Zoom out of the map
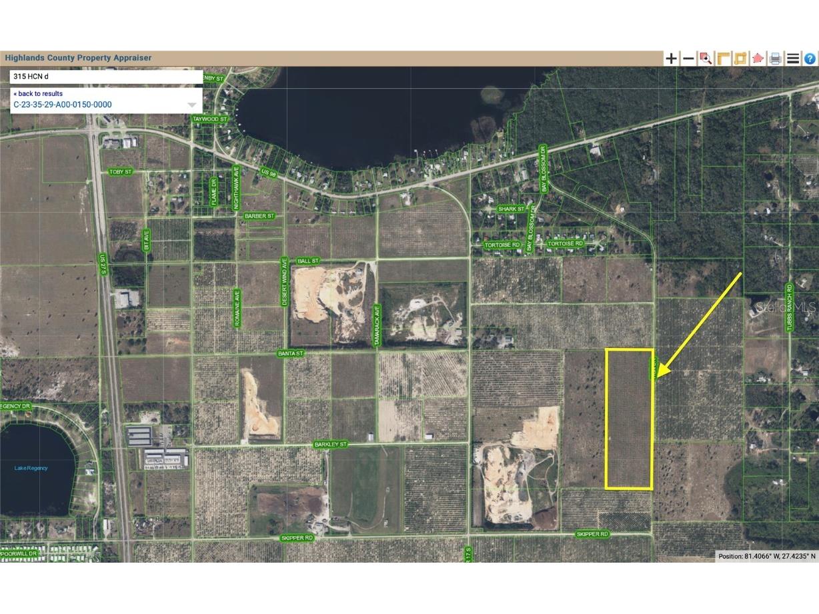The image size is (819, 614). 688,58
